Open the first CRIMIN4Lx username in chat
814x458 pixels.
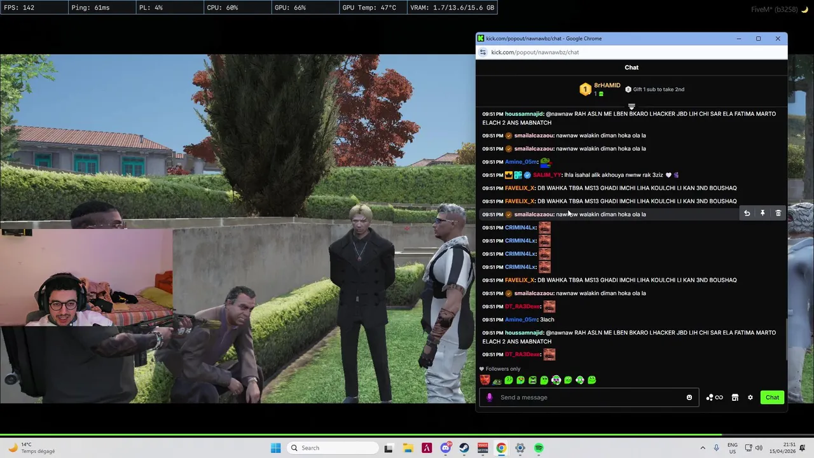(x=520, y=228)
